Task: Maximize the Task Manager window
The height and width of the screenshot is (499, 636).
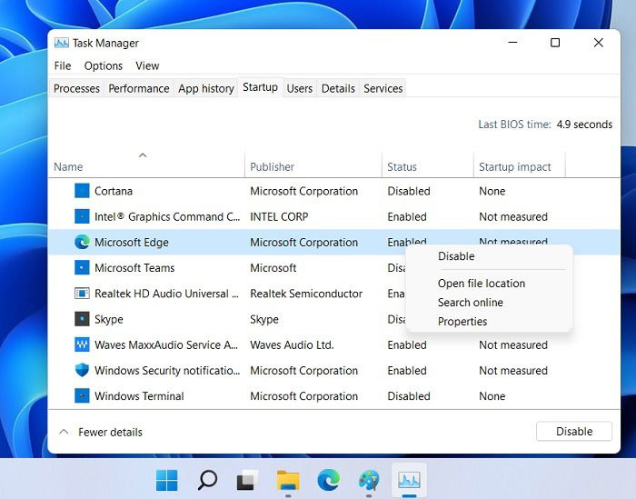Action: pyautogui.click(x=555, y=42)
